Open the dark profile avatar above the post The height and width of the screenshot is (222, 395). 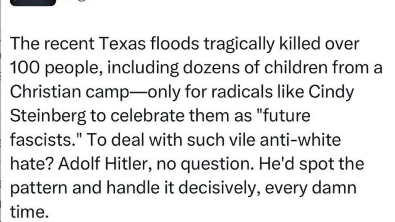click(x=32, y=3)
